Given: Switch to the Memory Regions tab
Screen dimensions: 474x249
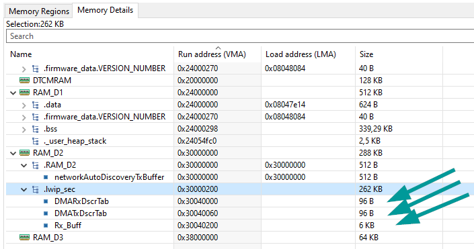Looking at the screenshot, I should (x=39, y=11).
